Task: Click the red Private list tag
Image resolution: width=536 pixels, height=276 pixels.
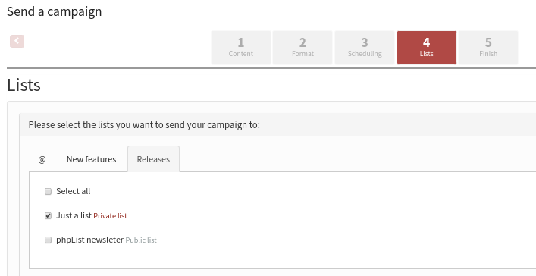Action: [110, 216]
